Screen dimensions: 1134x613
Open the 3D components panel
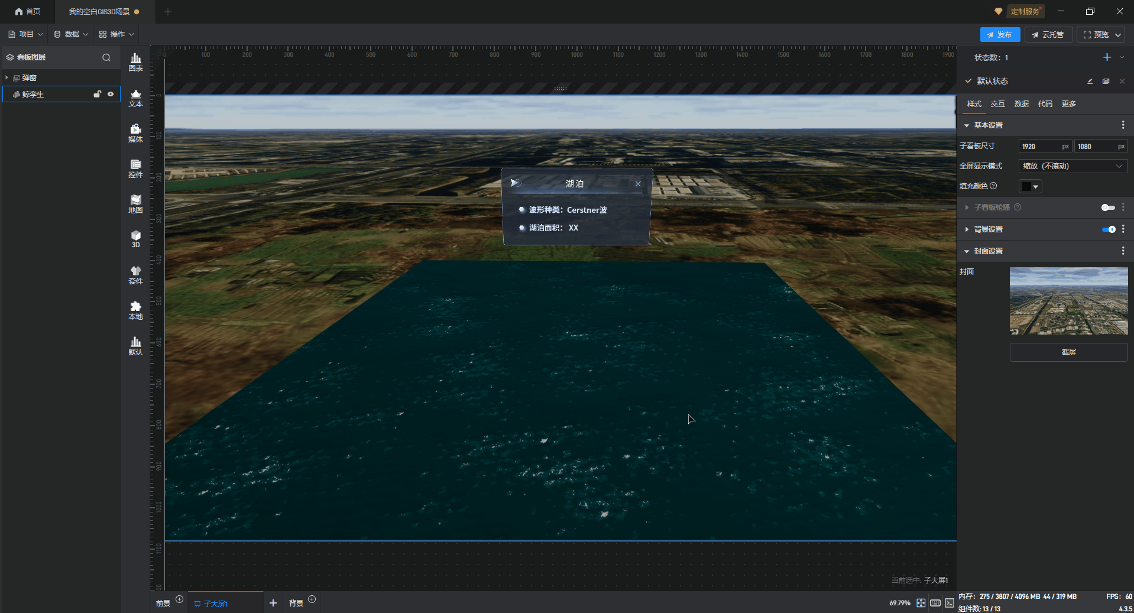135,239
